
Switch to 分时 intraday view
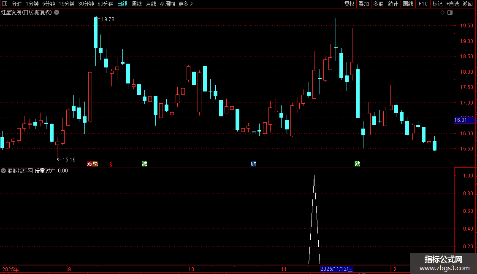pos(17,4)
